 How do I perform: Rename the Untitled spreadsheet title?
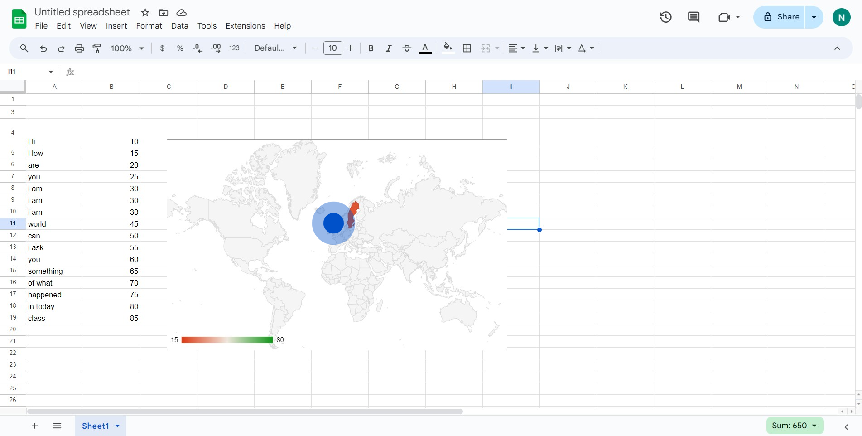(82, 12)
